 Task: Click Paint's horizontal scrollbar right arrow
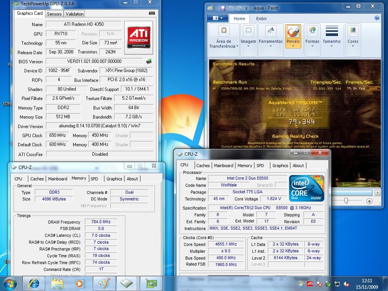pyautogui.click(x=377, y=192)
